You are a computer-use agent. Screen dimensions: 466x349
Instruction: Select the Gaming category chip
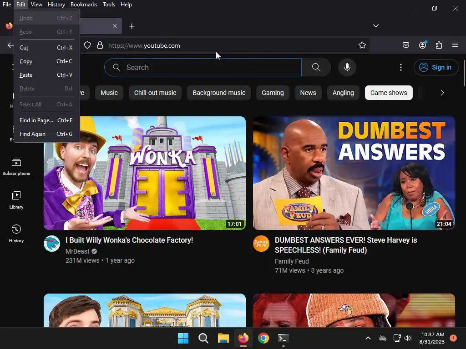[273, 93]
